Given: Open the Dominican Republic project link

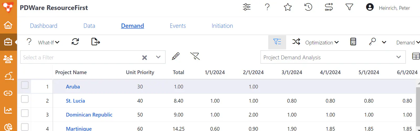Looking at the screenshot, I should click(89, 115).
